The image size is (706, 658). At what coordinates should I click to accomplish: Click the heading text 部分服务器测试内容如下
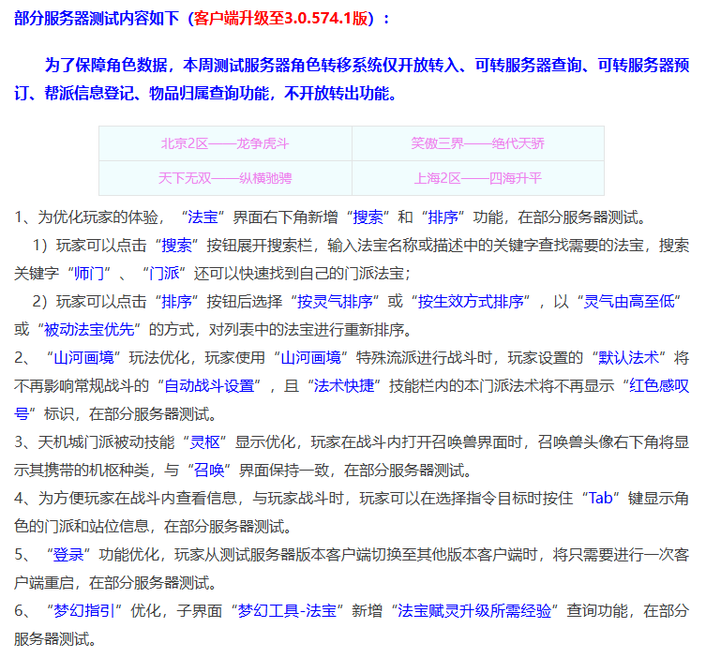(x=97, y=19)
